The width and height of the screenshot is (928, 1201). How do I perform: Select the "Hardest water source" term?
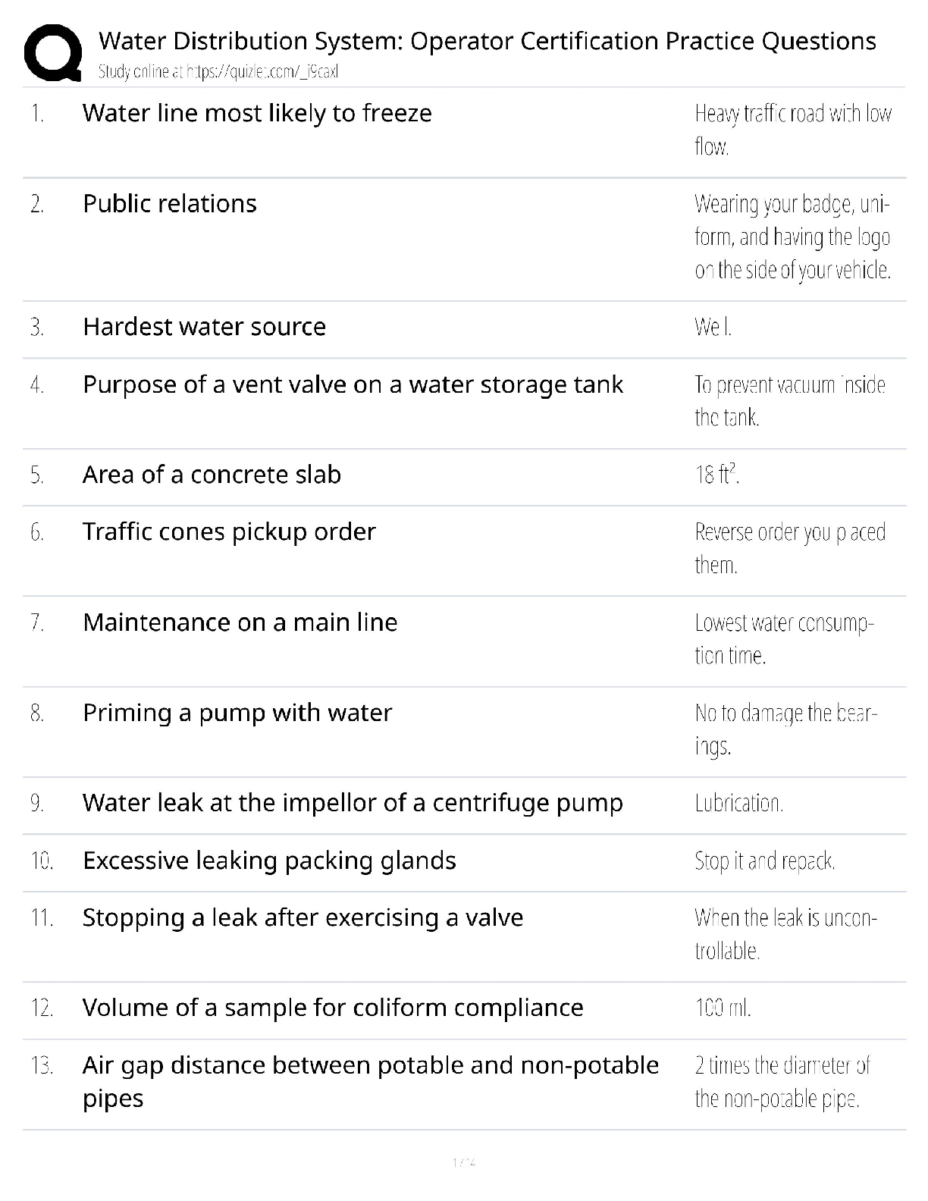[204, 326]
